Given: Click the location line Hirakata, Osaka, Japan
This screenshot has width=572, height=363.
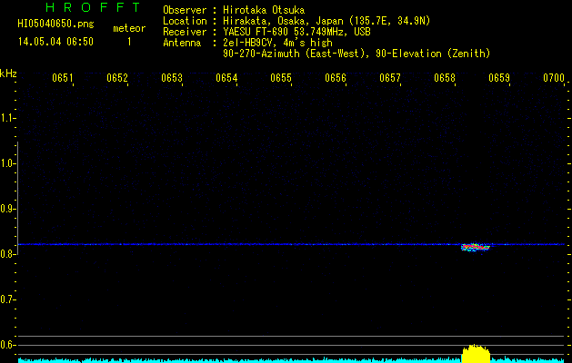Looking at the screenshot, I should tap(326, 21).
